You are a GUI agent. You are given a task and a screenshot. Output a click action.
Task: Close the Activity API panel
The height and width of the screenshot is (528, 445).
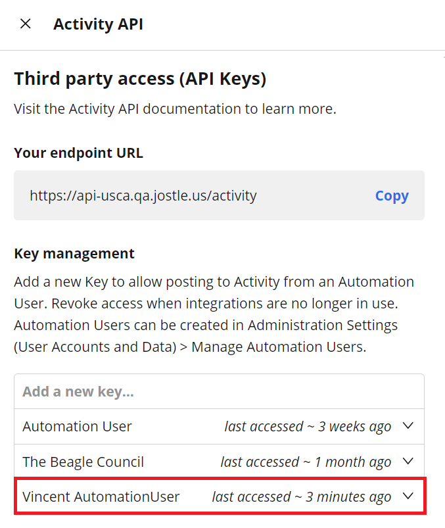[26, 24]
